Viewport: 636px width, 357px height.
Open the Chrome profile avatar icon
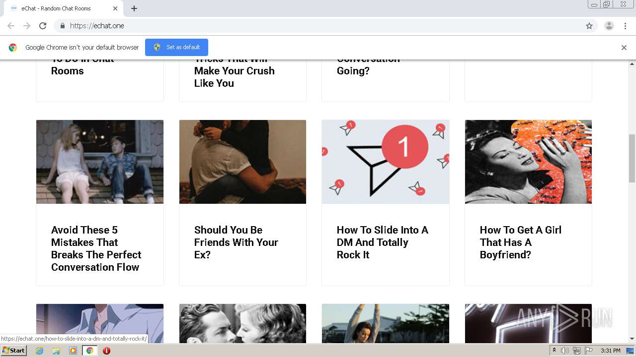point(609,26)
